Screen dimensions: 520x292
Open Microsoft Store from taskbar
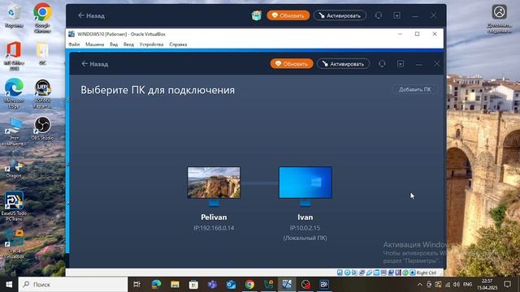(193, 285)
